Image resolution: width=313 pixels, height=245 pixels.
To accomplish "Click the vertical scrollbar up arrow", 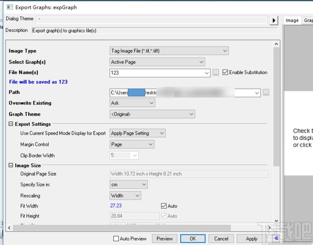I will pos(276,44).
